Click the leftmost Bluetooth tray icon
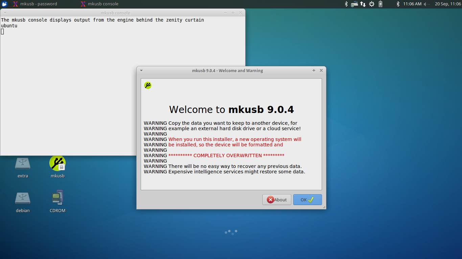462x259 pixels. [x=346, y=4]
